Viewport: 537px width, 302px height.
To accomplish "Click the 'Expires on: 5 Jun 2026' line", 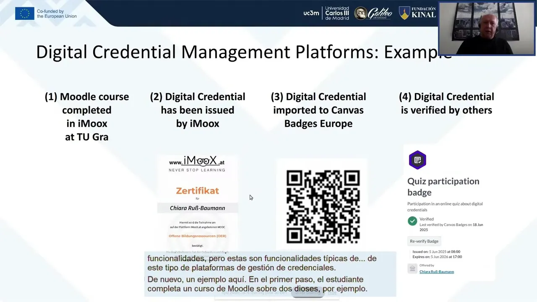I will pyautogui.click(x=437, y=257).
